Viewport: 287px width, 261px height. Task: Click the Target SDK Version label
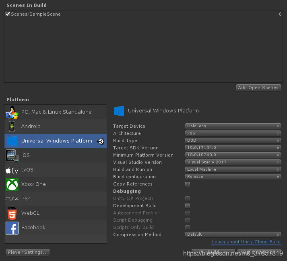point(136,148)
